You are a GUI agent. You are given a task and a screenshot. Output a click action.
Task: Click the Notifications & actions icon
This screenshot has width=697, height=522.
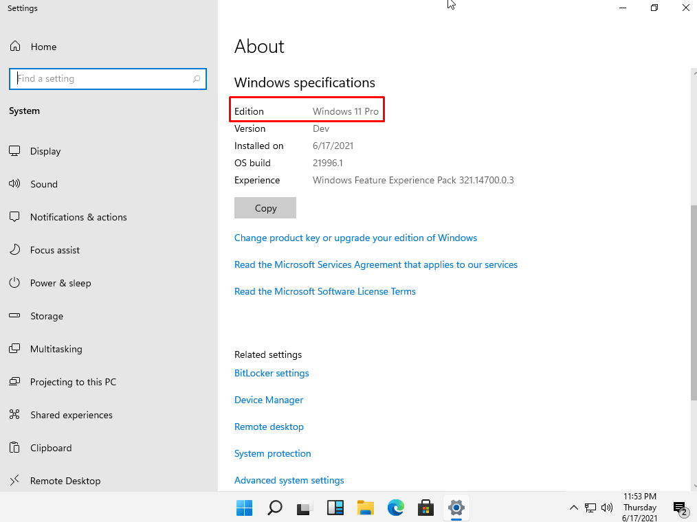coord(14,217)
